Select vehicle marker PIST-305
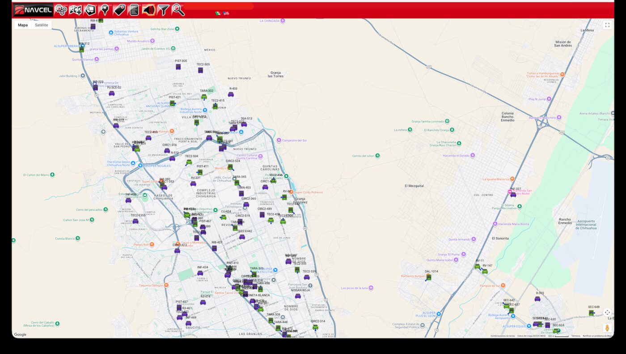The height and width of the screenshot is (354, 626). (x=178, y=67)
